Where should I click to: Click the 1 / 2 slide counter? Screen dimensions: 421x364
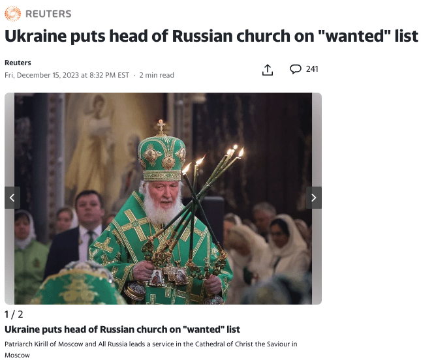(14, 314)
